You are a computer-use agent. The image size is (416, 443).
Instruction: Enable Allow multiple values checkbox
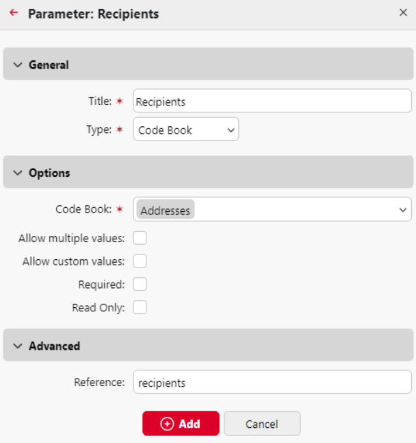point(140,239)
